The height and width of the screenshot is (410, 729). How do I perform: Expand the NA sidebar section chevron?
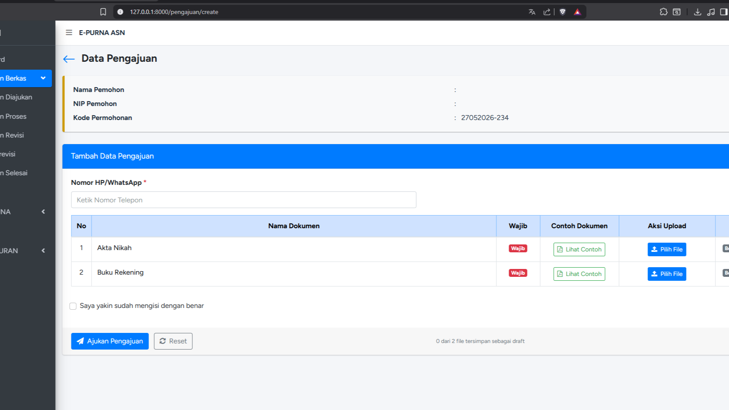[43, 212]
